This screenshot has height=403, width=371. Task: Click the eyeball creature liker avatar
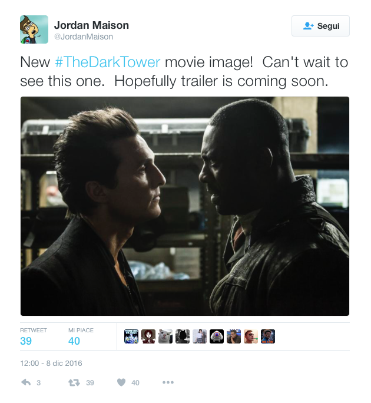[217, 336]
